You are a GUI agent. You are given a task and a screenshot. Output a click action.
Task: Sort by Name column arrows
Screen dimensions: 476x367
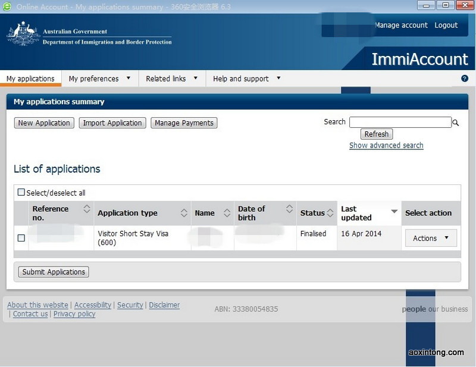click(227, 213)
